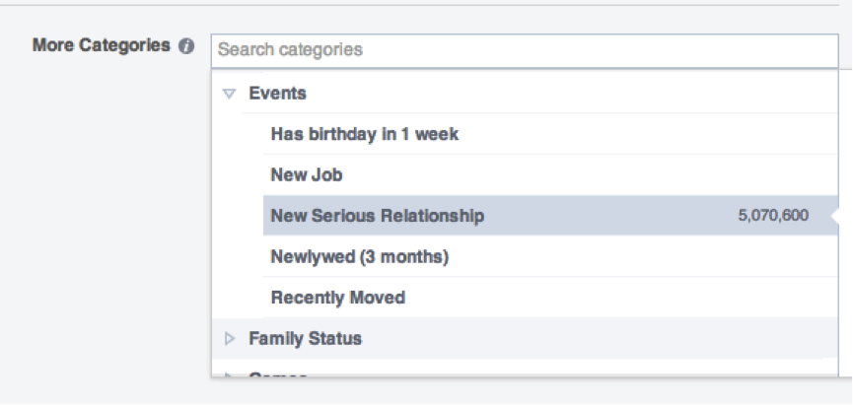The image size is (853, 405).
Task: Focus the Search categories field
Action: click(x=525, y=50)
